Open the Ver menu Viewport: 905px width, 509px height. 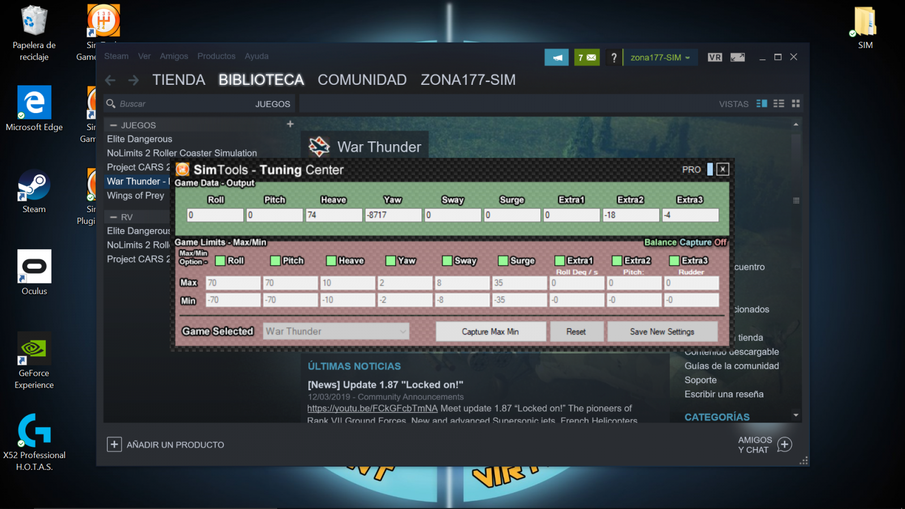[x=144, y=56]
